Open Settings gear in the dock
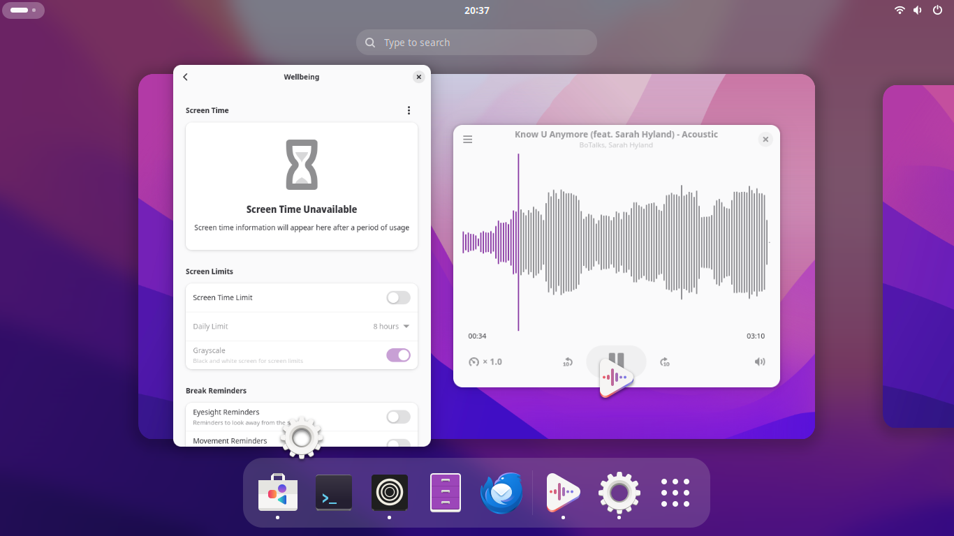This screenshot has width=954, height=536. click(619, 492)
